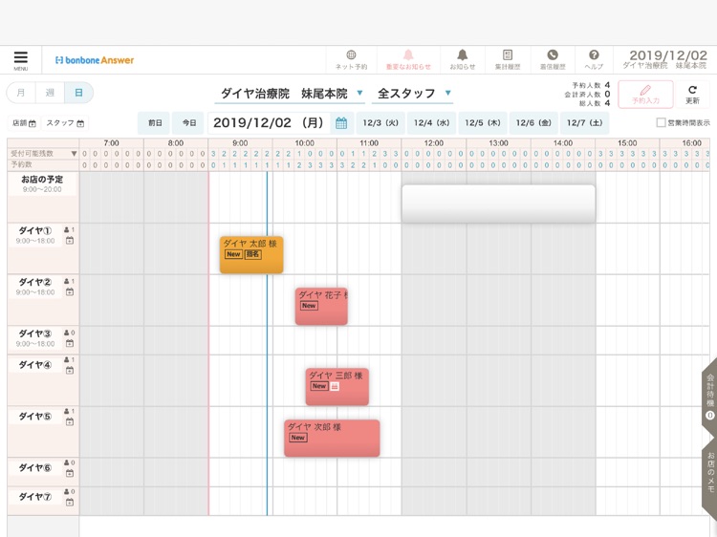717x537 pixels.
Task: Jump to the 12/5 (木) date tab
Action: (x=483, y=123)
